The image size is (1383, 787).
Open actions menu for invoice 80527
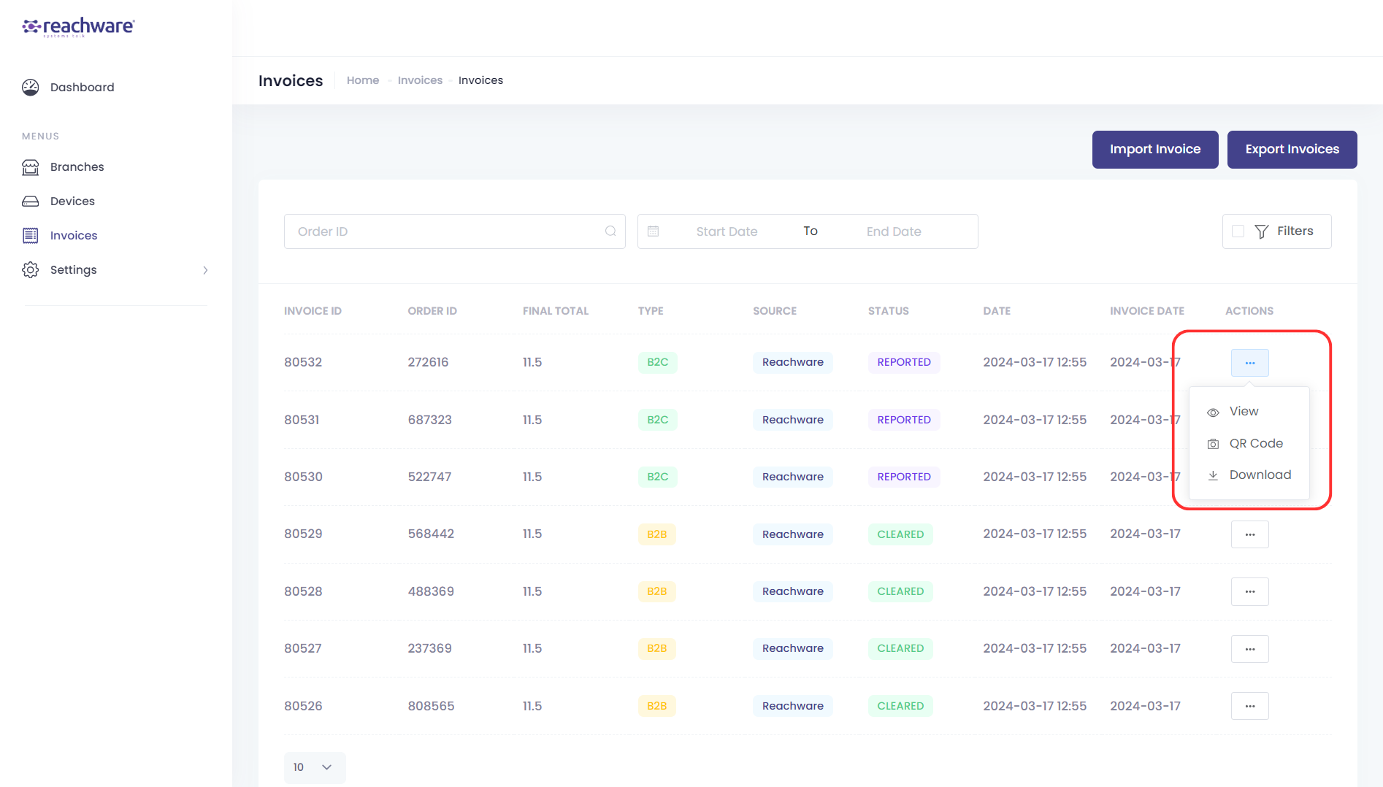pyautogui.click(x=1250, y=649)
